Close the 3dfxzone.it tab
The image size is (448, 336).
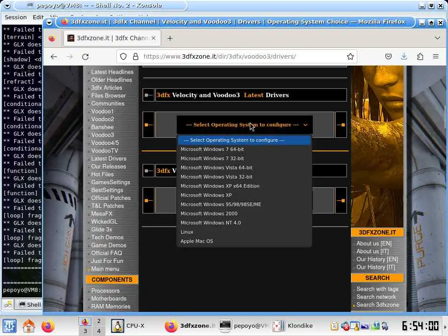click(x=154, y=38)
